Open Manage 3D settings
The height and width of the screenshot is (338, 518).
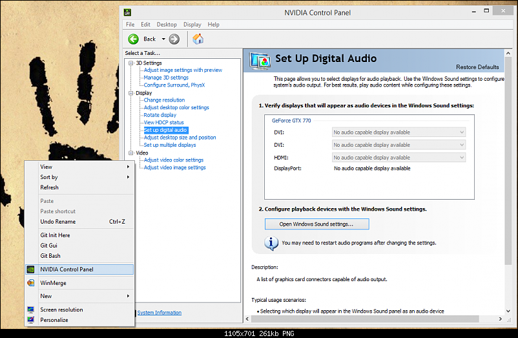[x=166, y=78]
